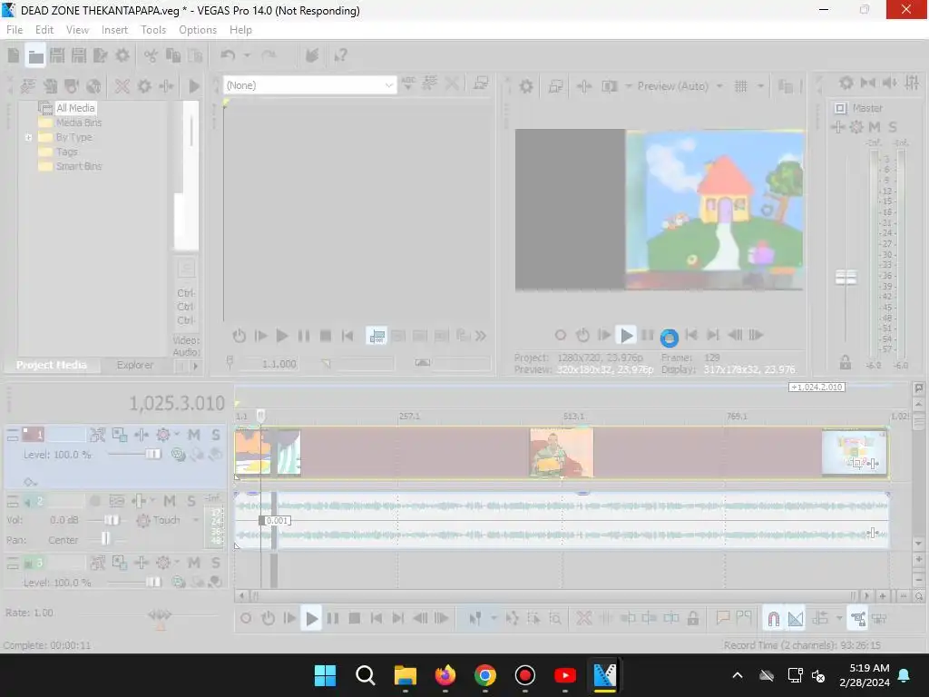
Task: Toggle Enable Snapping magnet button
Action: (773, 619)
